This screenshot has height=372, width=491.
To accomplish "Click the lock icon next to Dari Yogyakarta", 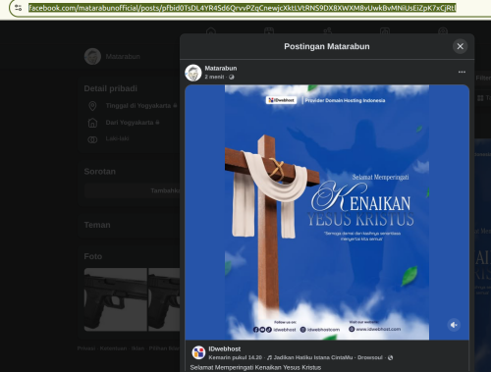I will 157,122.
